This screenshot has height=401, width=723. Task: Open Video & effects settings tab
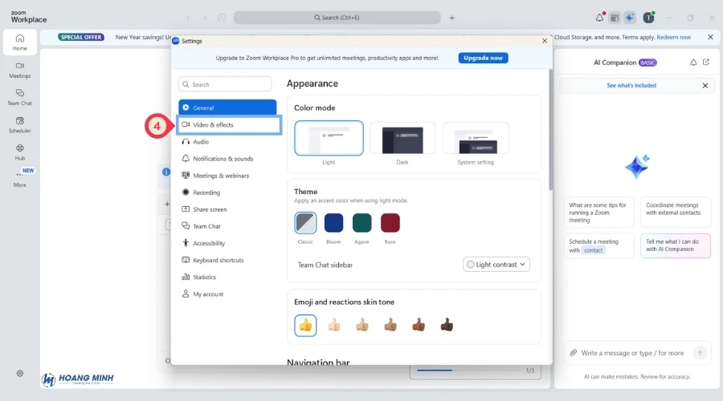228,125
